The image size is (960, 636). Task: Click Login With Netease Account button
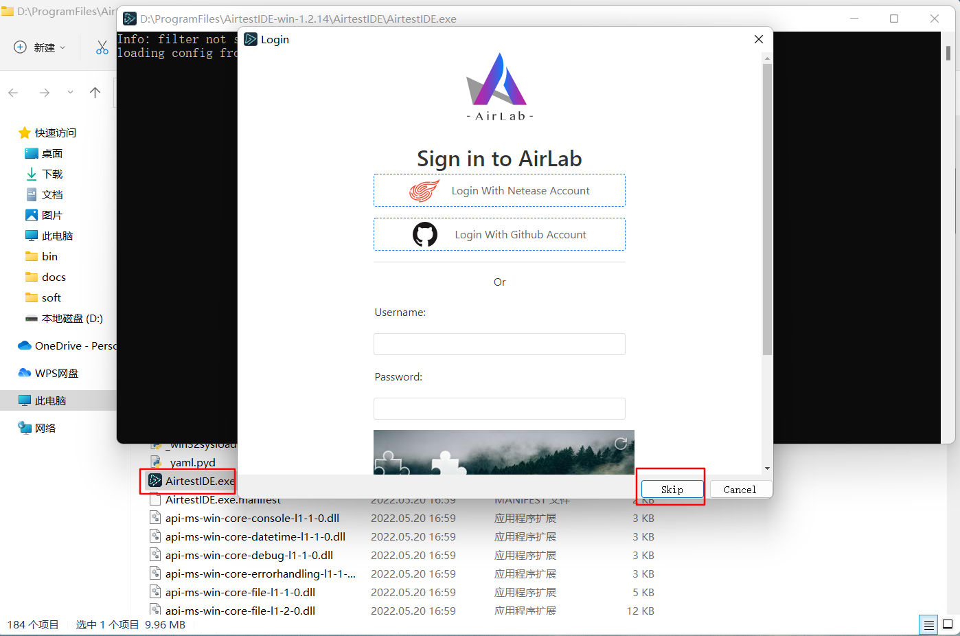[499, 190]
